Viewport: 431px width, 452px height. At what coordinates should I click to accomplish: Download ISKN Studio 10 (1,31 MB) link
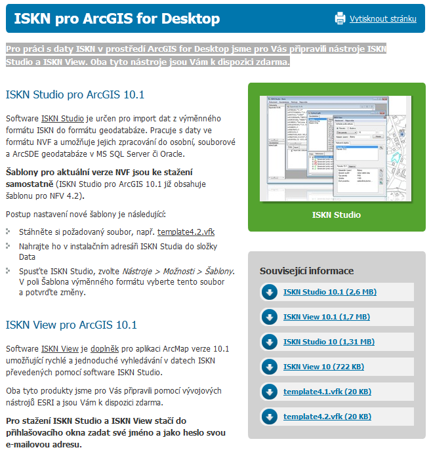(329, 342)
